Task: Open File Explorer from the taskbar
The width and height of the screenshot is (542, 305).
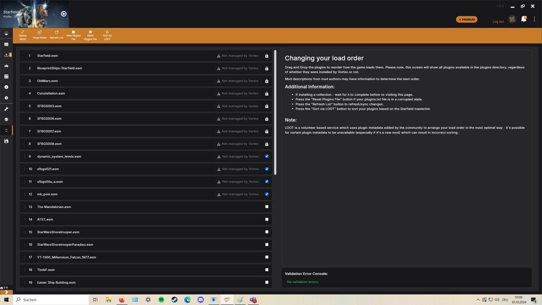Action: pyautogui.click(x=108, y=300)
